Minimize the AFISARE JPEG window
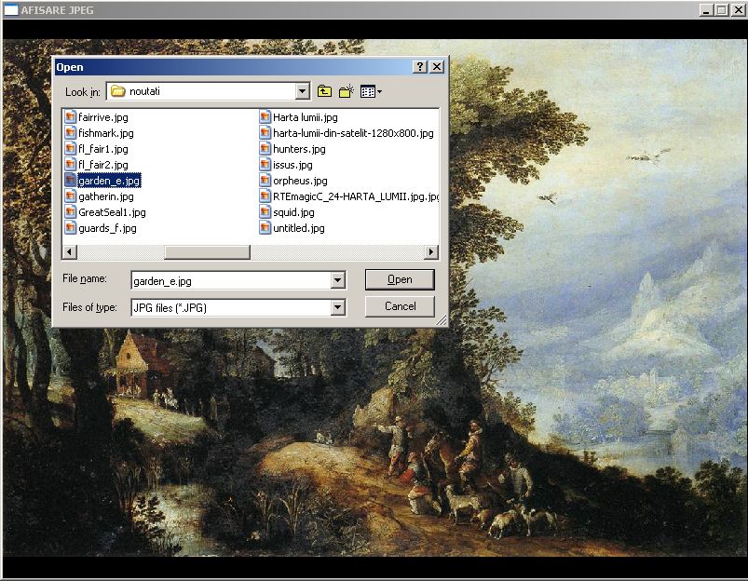This screenshot has width=748, height=581. (706, 10)
